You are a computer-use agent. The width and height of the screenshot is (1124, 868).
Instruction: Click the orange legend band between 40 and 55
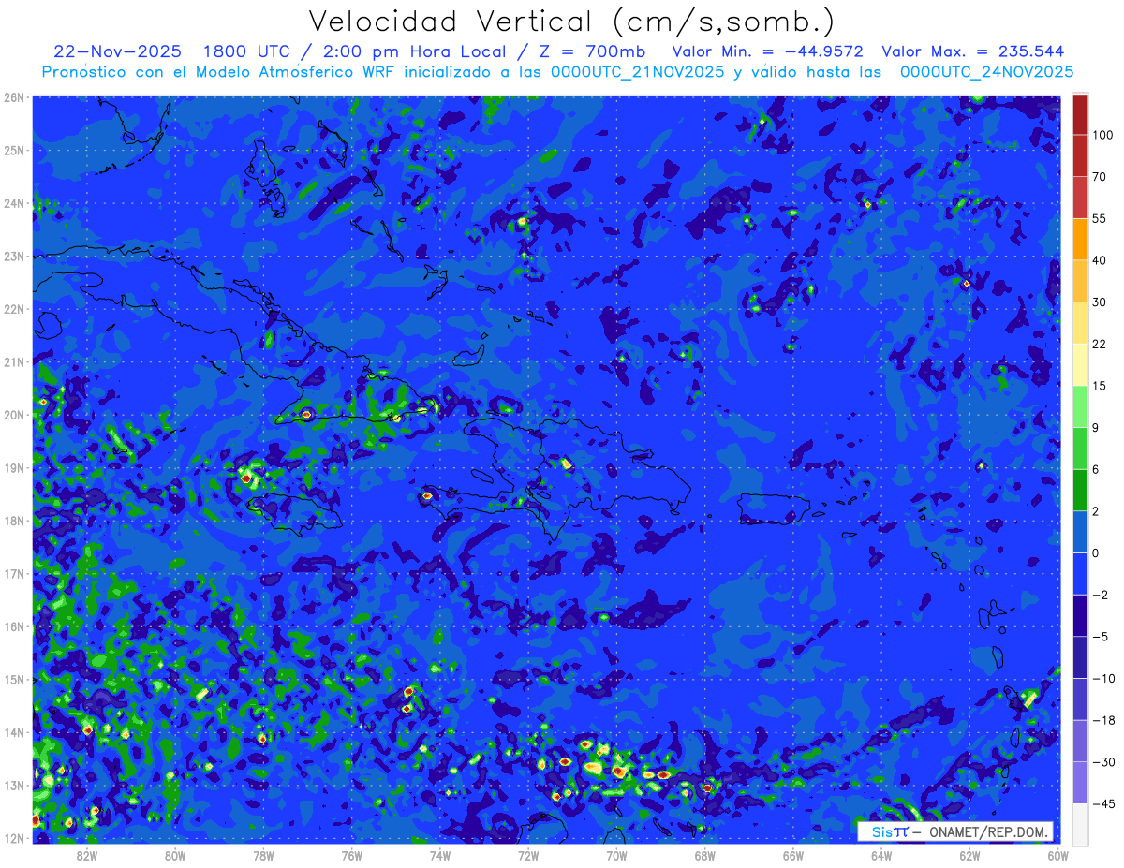click(x=1080, y=239)
